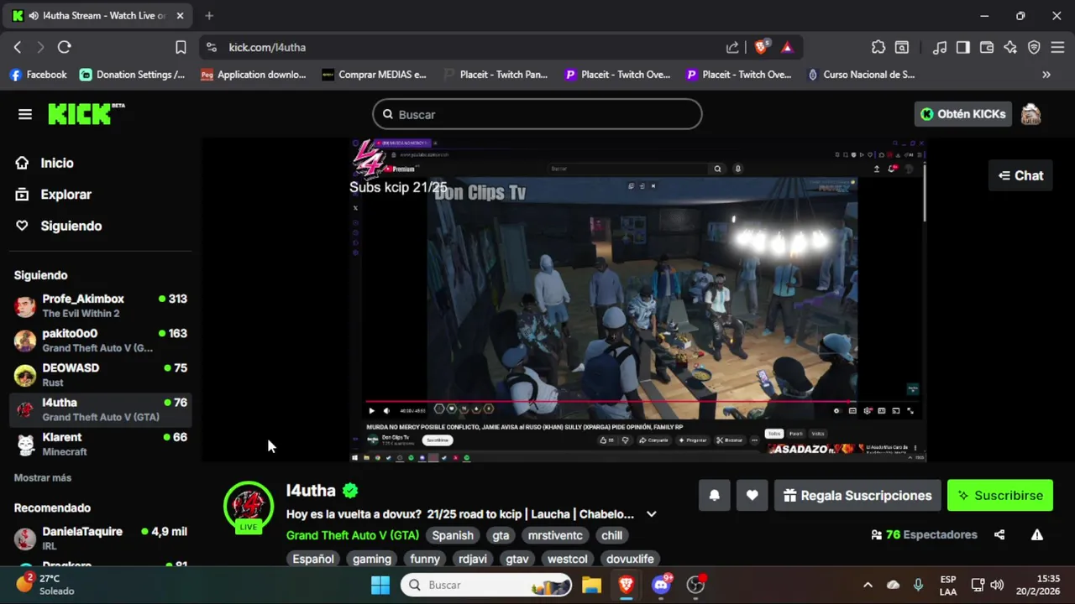Toggle the browser sidebar panel icon
The height and width of the screenshot is (604, 1075).
963,48
